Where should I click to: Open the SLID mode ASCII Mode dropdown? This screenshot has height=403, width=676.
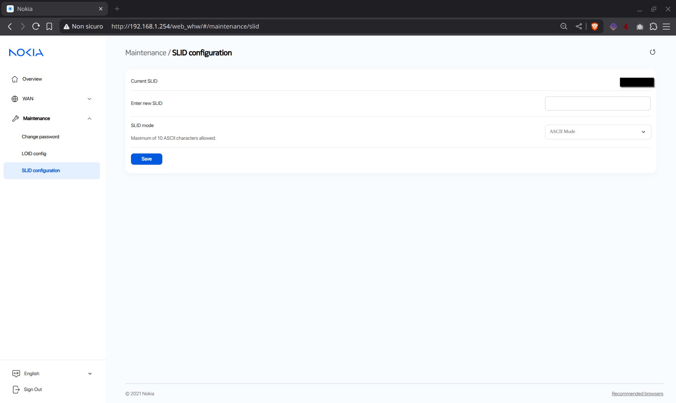[x=597, y=132]
